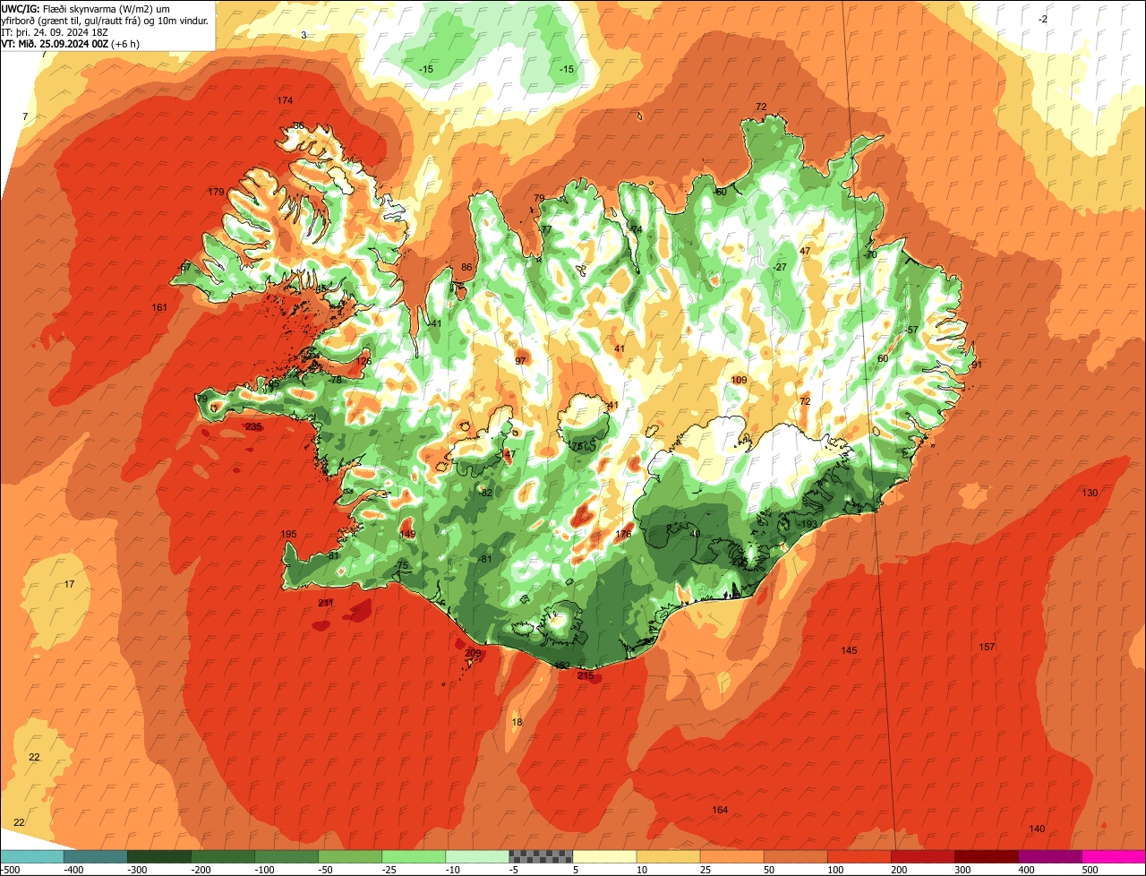Select the value 176 in southern highlands

pos(623,534)
